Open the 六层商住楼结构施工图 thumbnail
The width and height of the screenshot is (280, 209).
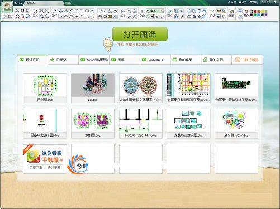236,88
